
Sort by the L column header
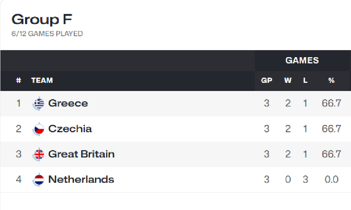pyautogui.click(x=305, y=80)
